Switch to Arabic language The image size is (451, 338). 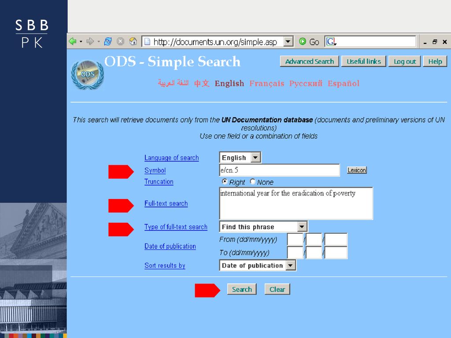coord(173,83)
